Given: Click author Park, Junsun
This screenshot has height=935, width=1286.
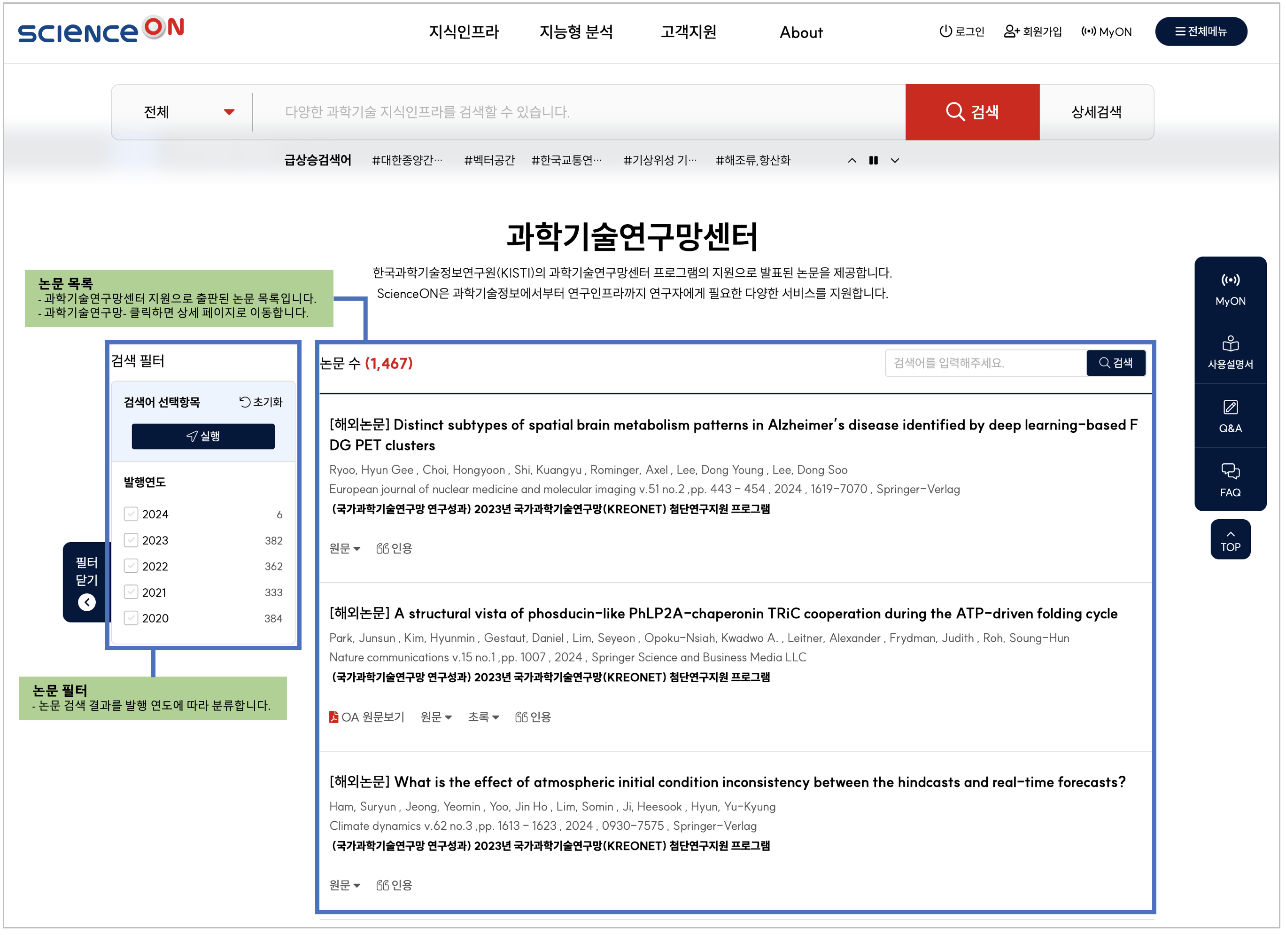Looking at the screenshot, I should pyautogui.click(x=362, y=638).
